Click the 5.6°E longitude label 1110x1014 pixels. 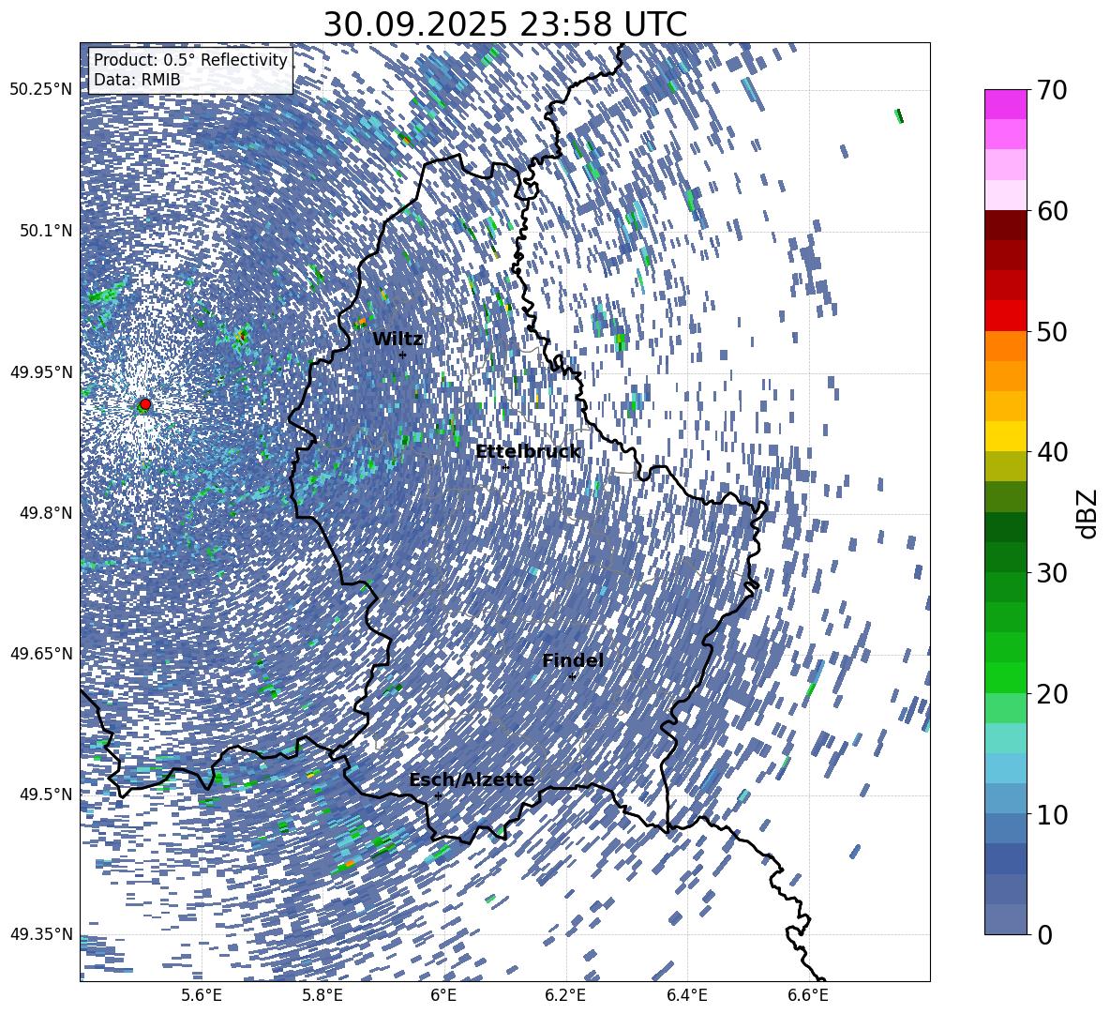tap(201, 995)
